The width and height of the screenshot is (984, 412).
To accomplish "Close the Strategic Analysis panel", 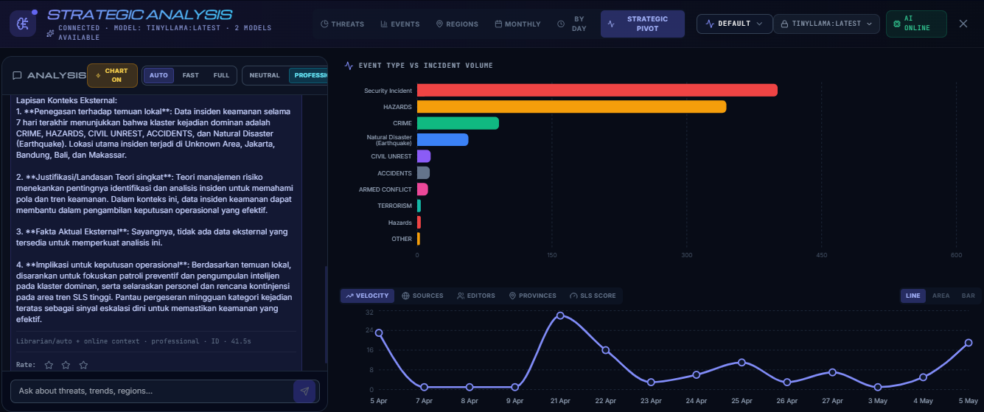I will point(963,24).
